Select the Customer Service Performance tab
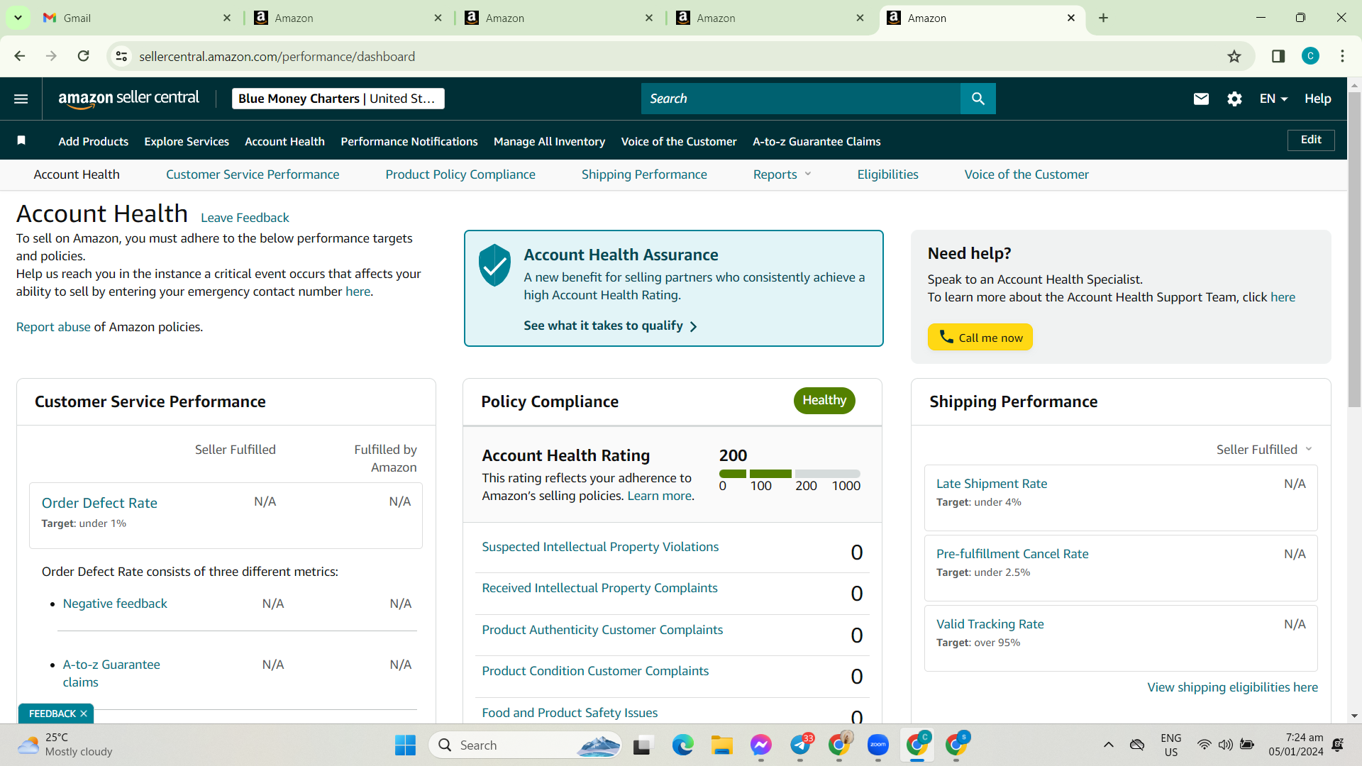The height and width of the screenshot is (766, 1362). point(253,174)
